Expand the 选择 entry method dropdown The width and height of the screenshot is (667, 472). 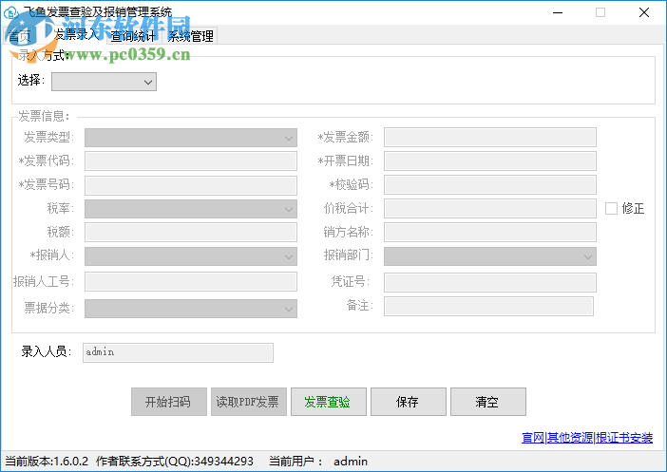pyautogui.click(x=104, y=82)
